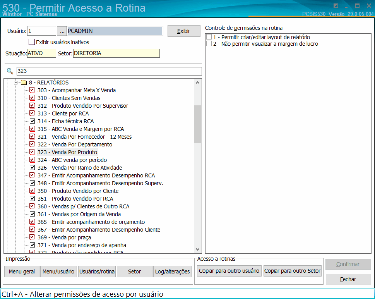This screenshot has width=375, height=299.
Task: Uncheck 348 - Emitir Acompanhamento Desempenho Superv.
Action: click(32, 183)
